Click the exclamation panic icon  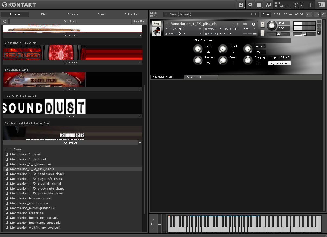click(x=310, y=5)
